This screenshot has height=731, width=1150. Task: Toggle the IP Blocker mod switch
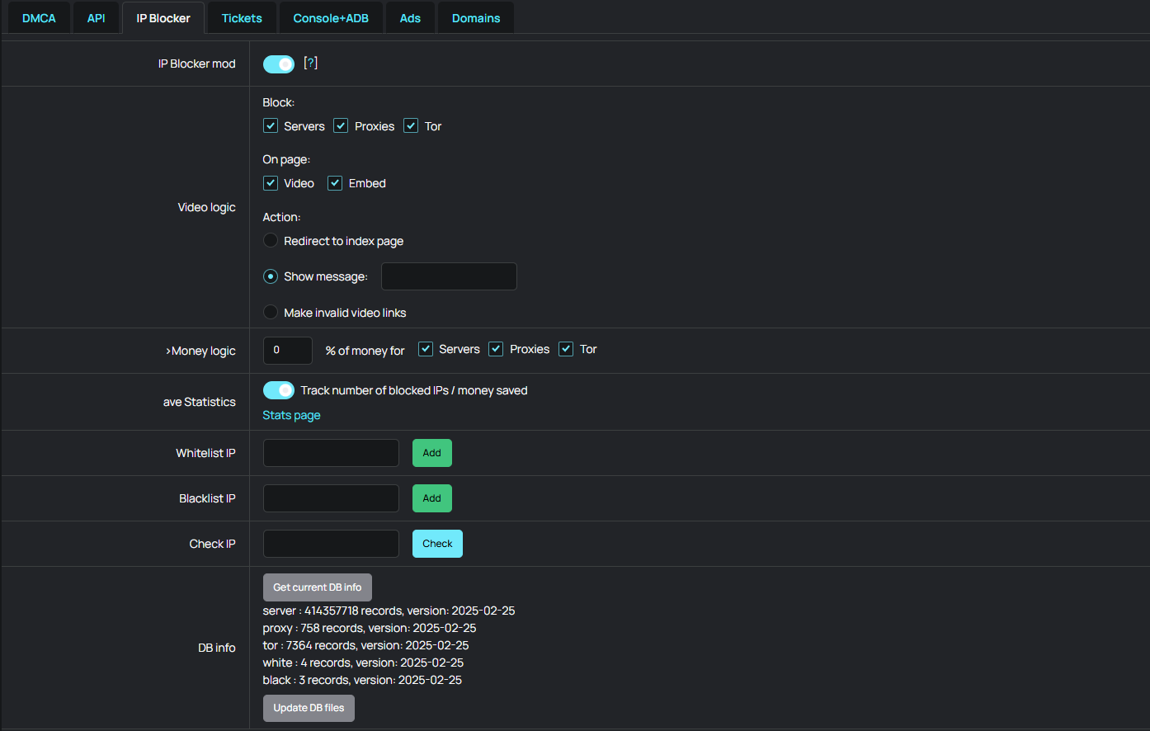click(279, 64)
